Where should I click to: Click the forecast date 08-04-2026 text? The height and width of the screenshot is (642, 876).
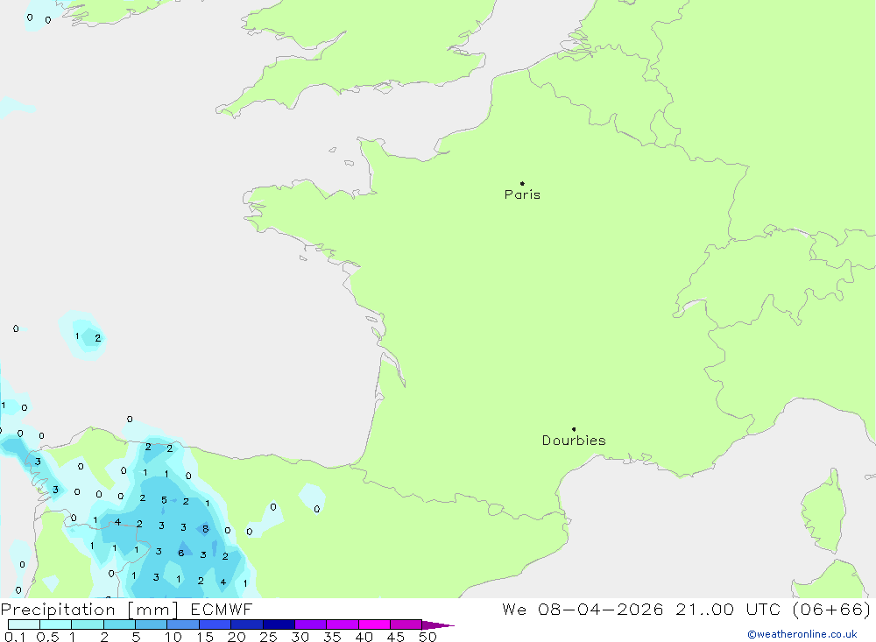click(601, 610)
